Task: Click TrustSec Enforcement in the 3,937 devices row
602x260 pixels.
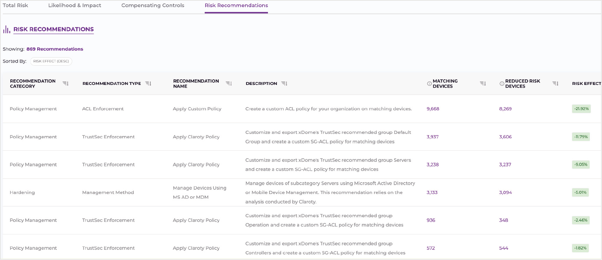Action: [x=109, y=137]
